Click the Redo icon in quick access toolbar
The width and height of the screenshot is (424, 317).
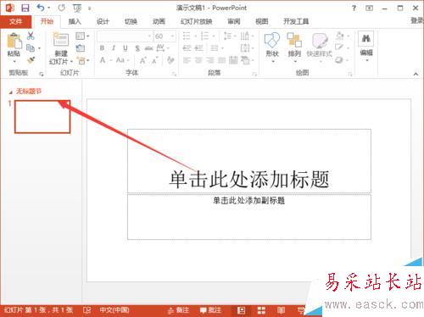coord(61,8)
